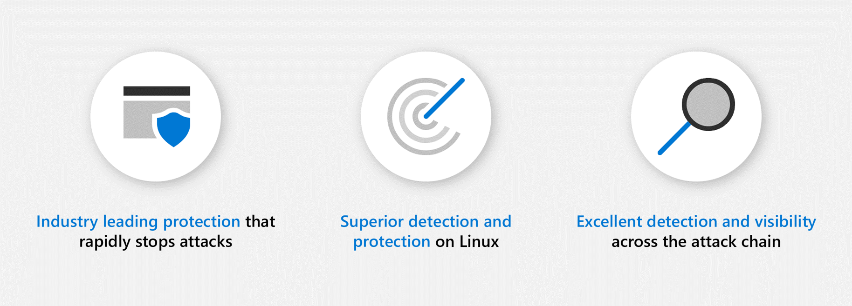Select the "rapidly stops attacks" text

[156, 242]
